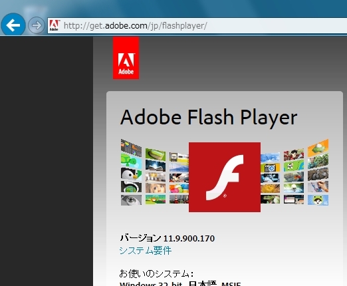Screen dimensions: 347x286
Task: Click the Adobe Flash Player heading
Action: pyautogui.click(x=209, y=118)
